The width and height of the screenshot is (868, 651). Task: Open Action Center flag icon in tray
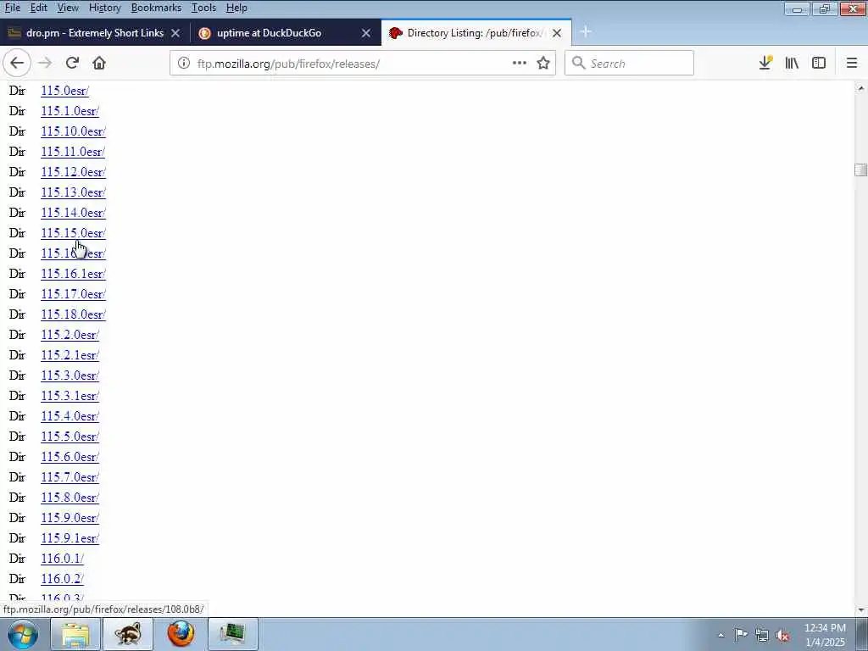(741, 635)
